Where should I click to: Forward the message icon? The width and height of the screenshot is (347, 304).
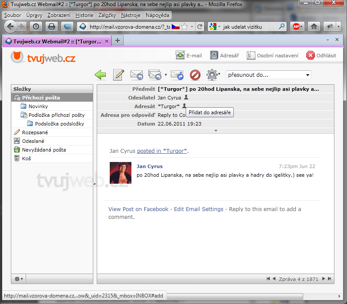tap(177, 75)
